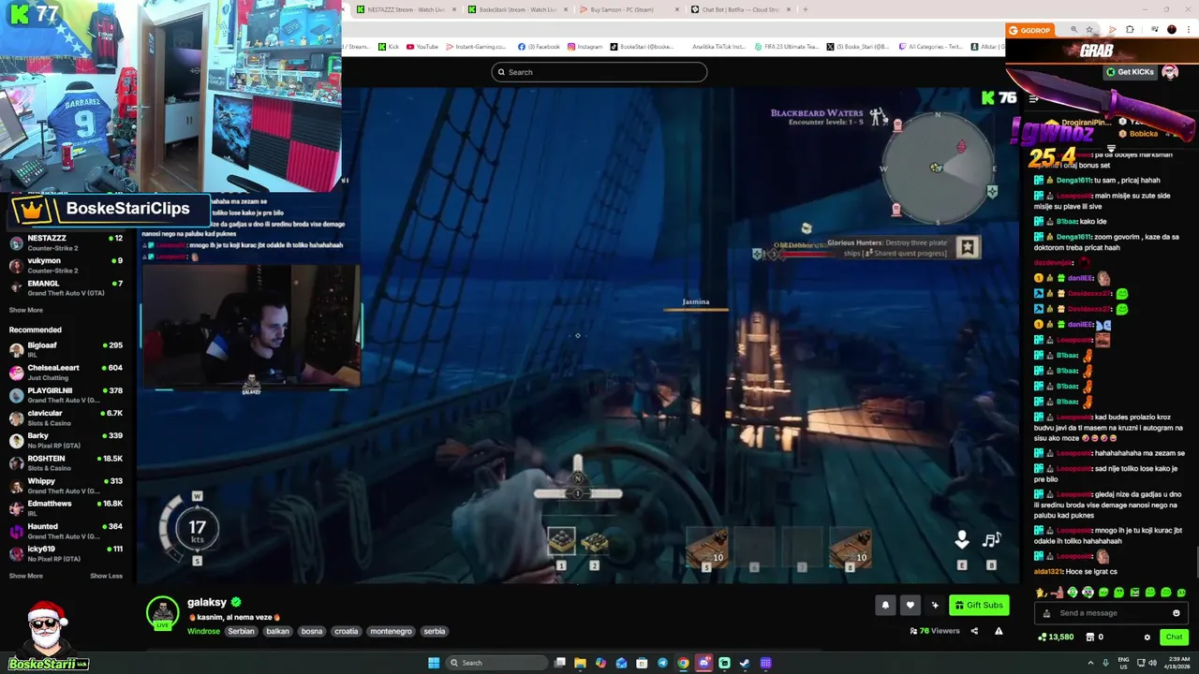Open Steam from the taskbar
This screenshot has height=674, width=1199.
[745, 663]
